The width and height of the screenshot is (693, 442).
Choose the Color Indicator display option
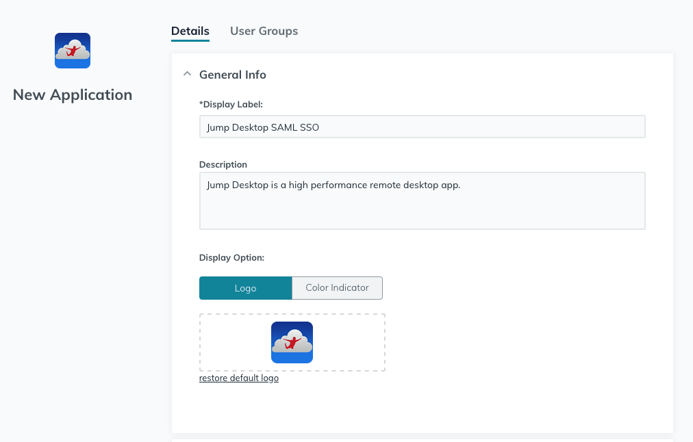pyautogui.click(x=337, y=288)
